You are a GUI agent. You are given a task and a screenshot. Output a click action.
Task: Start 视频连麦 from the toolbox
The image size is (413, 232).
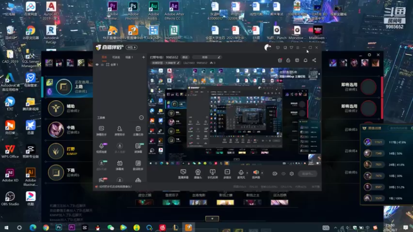point(101,148)
